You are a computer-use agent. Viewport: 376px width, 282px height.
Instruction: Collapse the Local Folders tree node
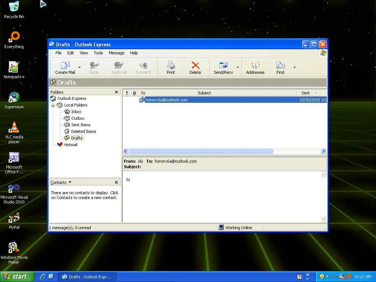pos(53,105)
